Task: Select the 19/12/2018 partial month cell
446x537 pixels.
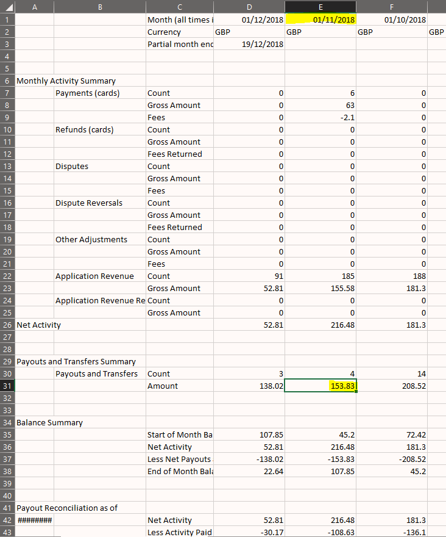Action: [x=249, y=44]
